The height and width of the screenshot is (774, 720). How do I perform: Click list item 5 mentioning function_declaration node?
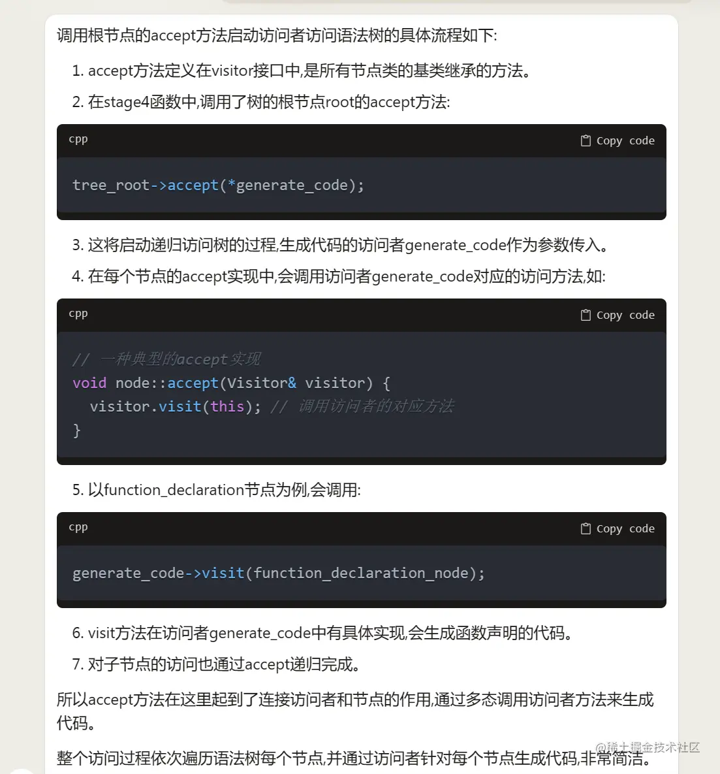[x=217, y=490]
